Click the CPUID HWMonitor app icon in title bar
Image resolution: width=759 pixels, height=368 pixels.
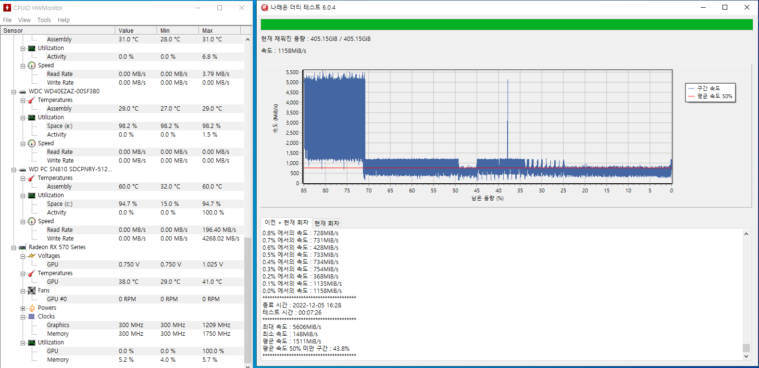tap(7, 8)
